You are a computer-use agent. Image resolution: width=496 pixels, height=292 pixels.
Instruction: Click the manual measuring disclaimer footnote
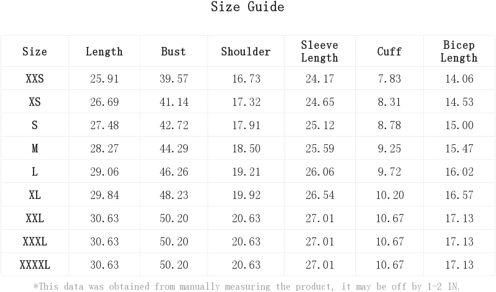247,287
